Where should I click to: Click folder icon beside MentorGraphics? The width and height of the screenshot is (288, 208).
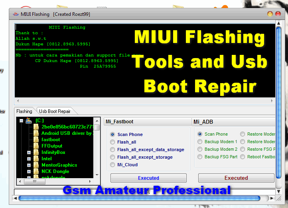coord(36,165)
